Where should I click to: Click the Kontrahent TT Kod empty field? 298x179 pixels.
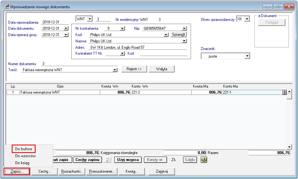(x=164, y=53)
